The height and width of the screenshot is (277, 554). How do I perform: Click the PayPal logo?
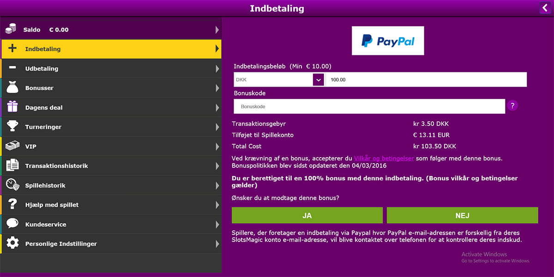(x=388, y=41)
